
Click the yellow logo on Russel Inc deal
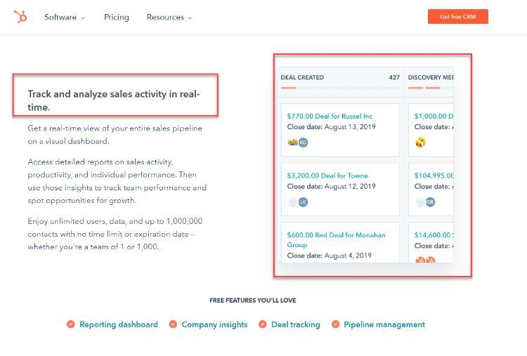tap(292, 143)
